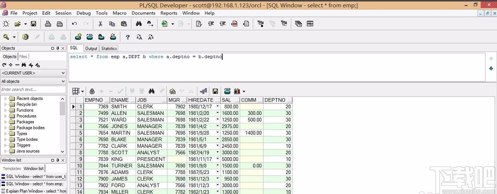Image resolution: width=497 pixels, height=194 pixels.
Task: Click the Refresh icon in the Objects panel
Action: [4, 65]
